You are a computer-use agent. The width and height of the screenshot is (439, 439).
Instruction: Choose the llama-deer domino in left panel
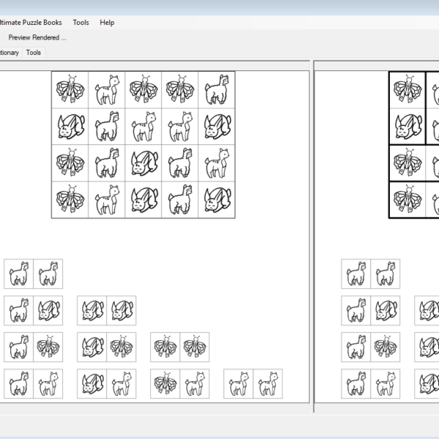click(33, 384)
